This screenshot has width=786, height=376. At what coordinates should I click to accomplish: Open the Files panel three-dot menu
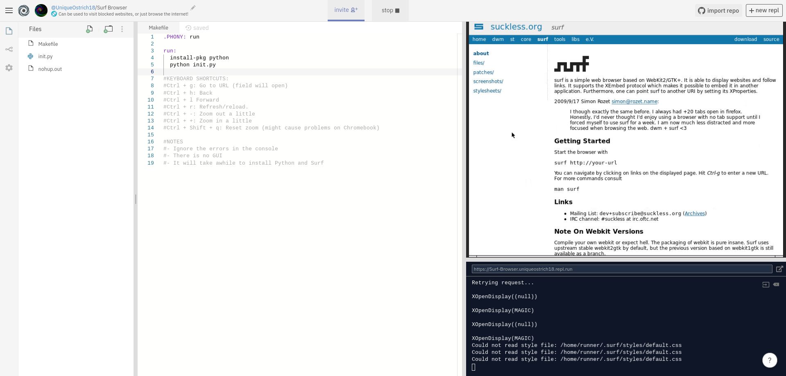tap(122, 29)
